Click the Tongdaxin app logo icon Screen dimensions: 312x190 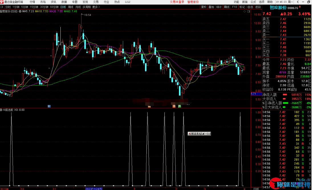[2, 2]
